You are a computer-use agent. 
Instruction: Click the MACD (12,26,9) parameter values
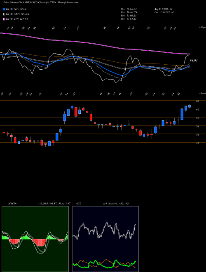(x=54, y=204)
